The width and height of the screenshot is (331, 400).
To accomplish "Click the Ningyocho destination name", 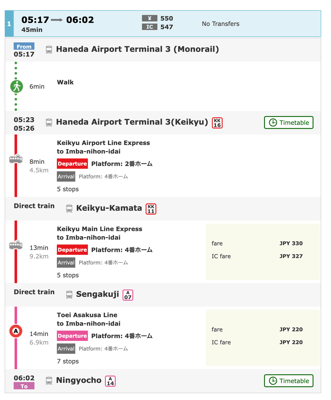I will pos(79,380).
